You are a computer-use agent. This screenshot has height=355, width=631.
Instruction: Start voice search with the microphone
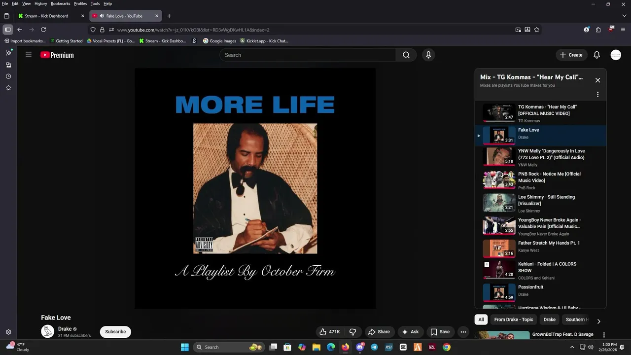[428, 55]
